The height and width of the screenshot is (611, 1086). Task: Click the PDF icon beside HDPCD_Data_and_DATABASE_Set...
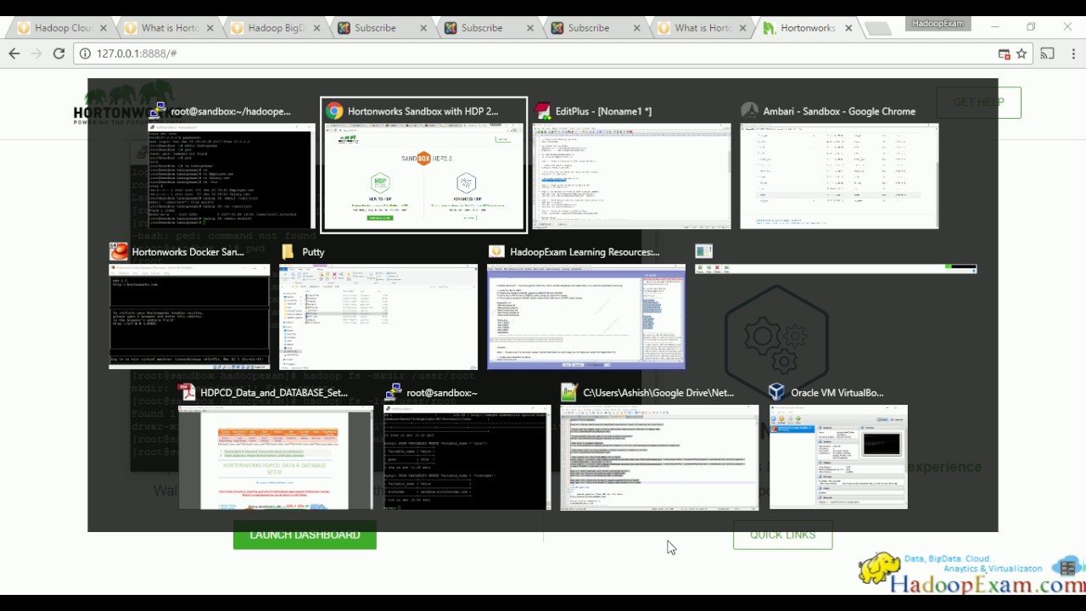(187, 393)
